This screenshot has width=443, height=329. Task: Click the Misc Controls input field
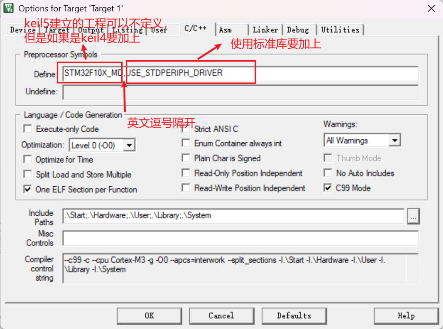click(240, 238)
